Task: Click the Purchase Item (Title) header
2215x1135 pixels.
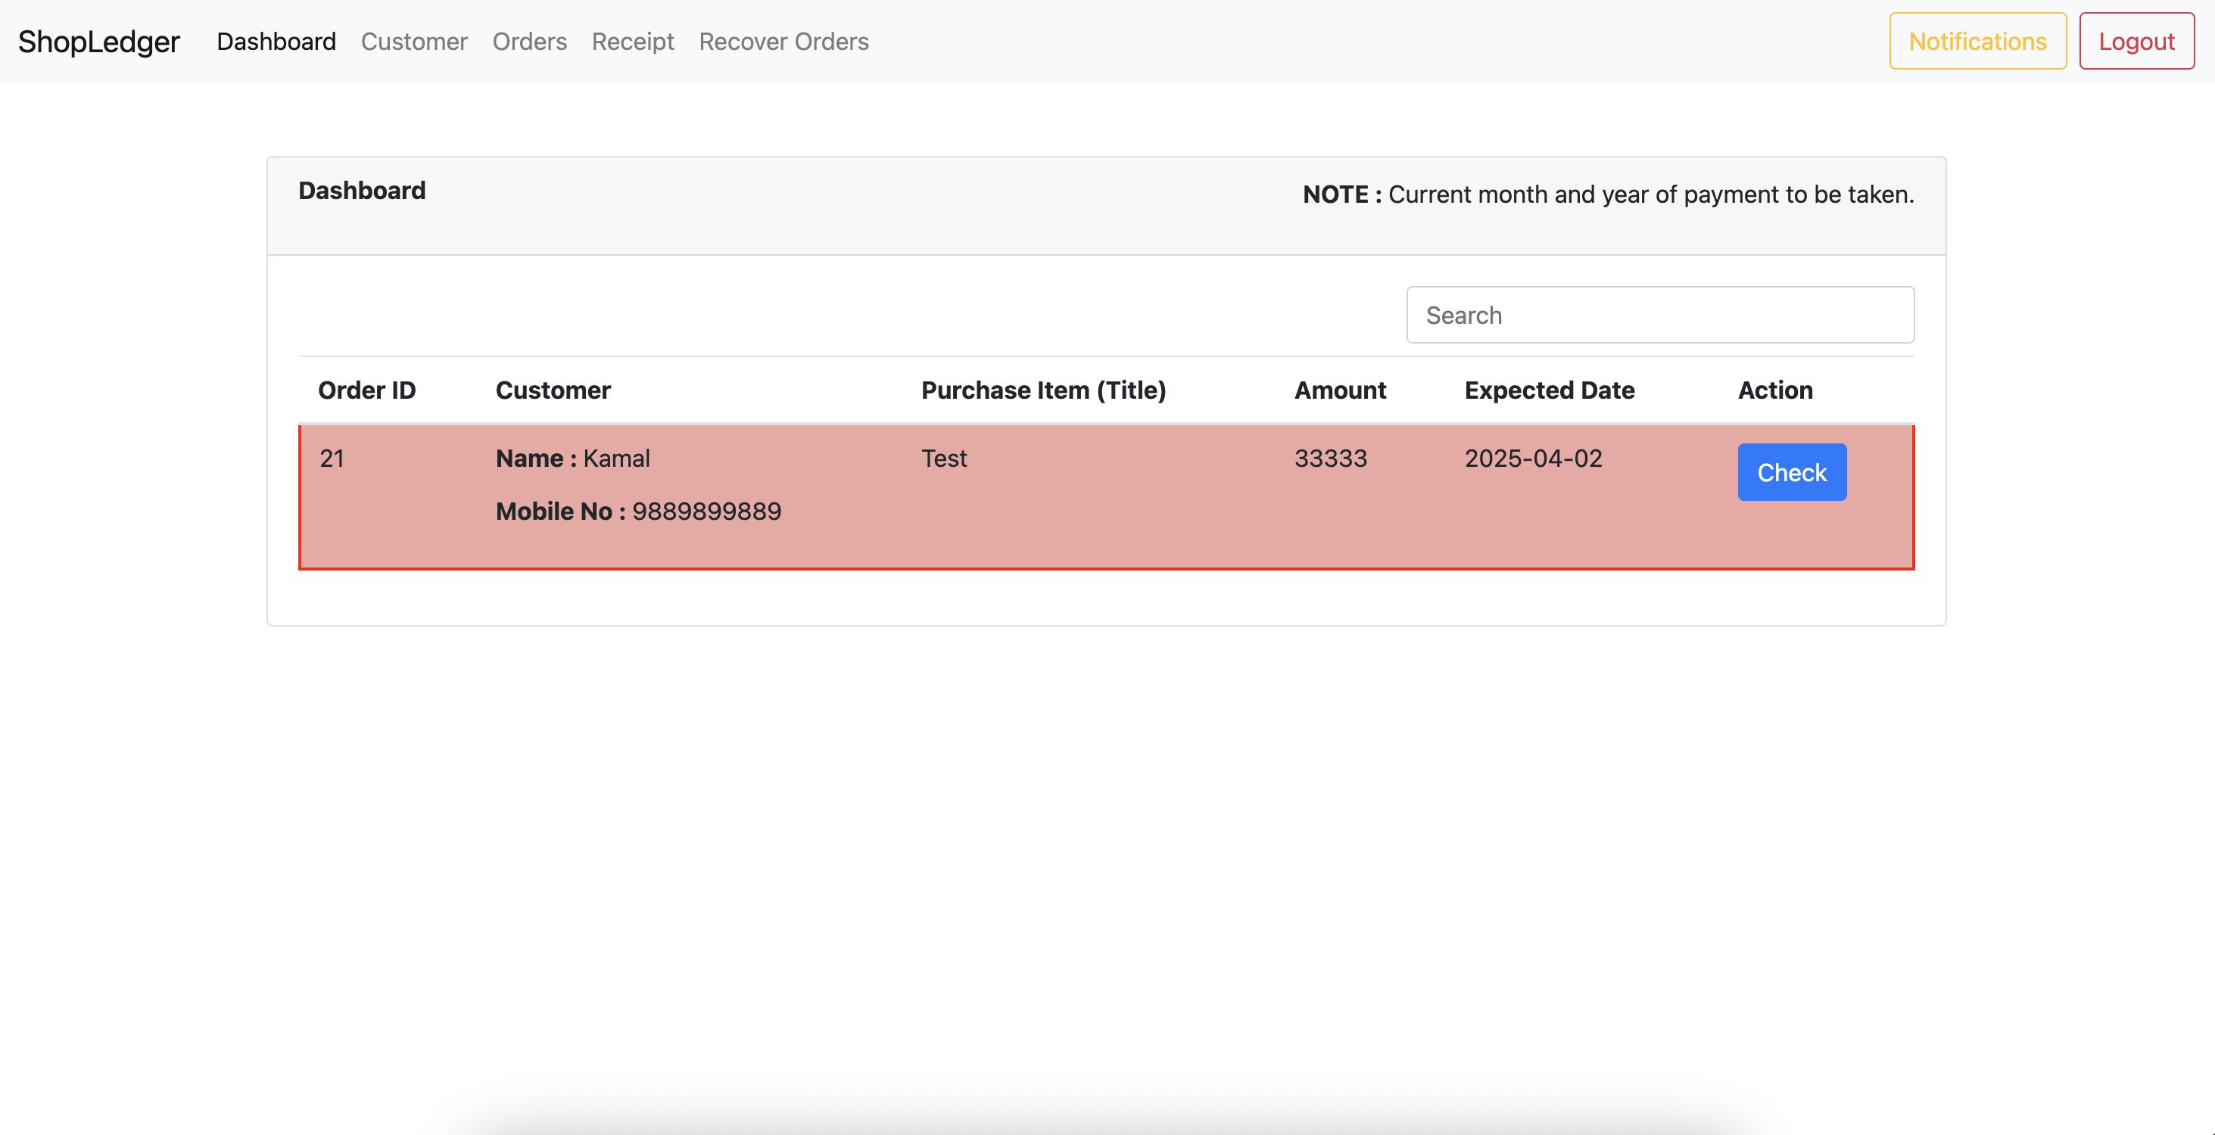Action: [x=1043, y=390]
